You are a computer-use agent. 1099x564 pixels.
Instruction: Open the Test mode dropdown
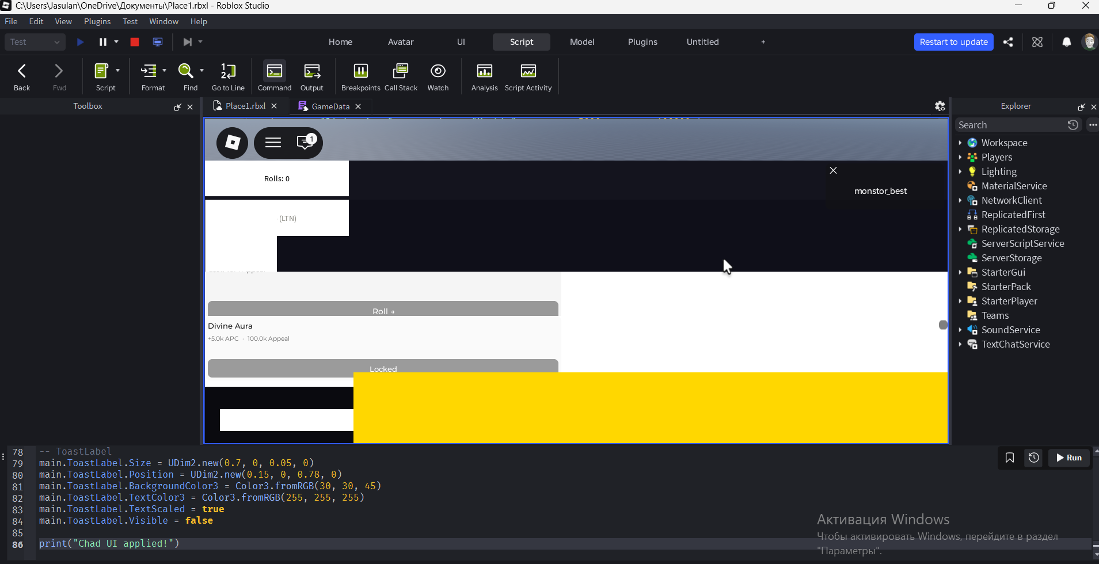point(35,42)
